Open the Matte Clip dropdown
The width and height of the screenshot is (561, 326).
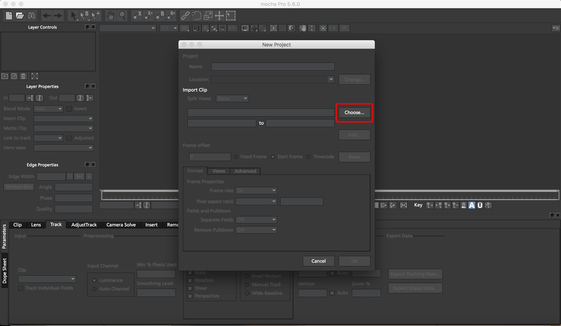[x=63, y=128]
